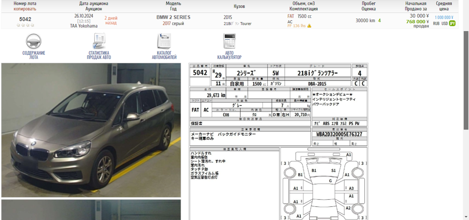The image size is (469, 220).
Task: Open the auction sheet image
Action: 278,141
